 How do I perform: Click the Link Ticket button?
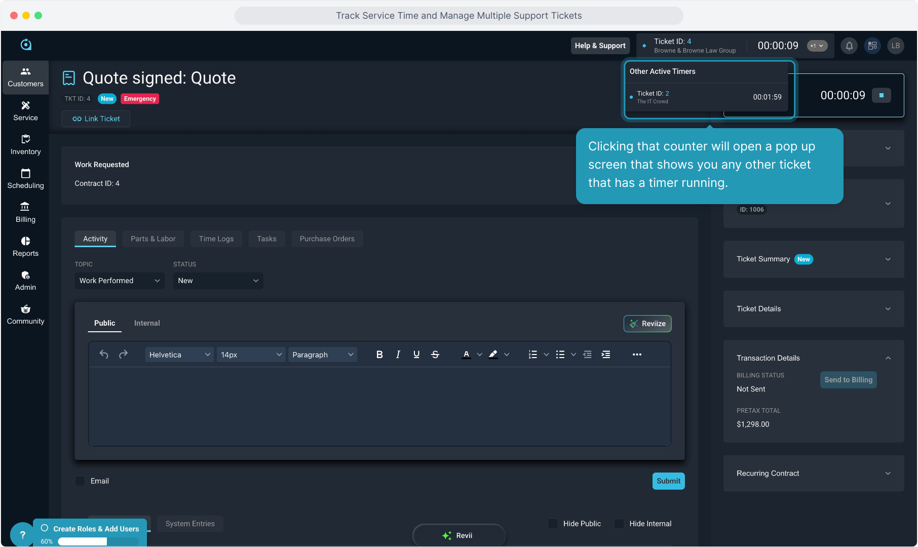[x=96, y=119]
